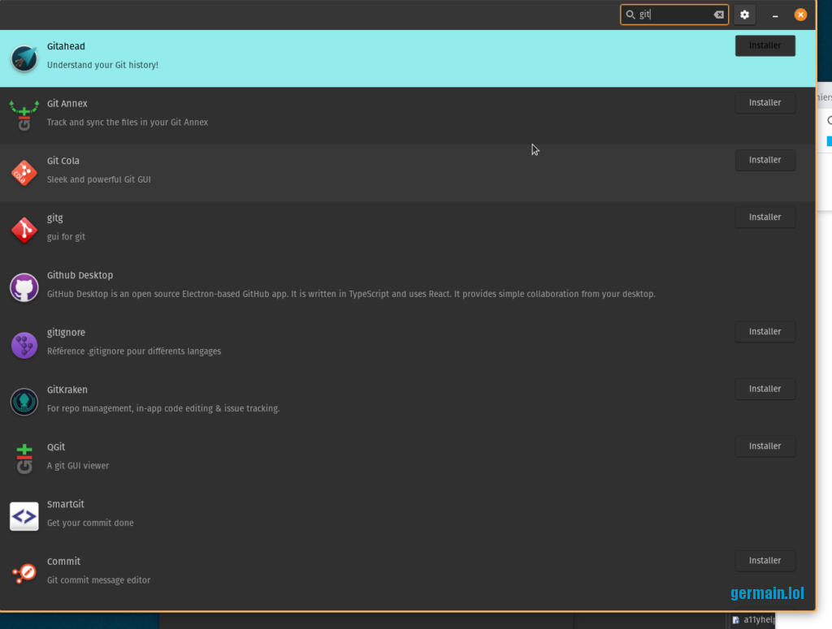Open the Git Cola app icon
This screenshot has height=629, width=832.
[24, 173]
